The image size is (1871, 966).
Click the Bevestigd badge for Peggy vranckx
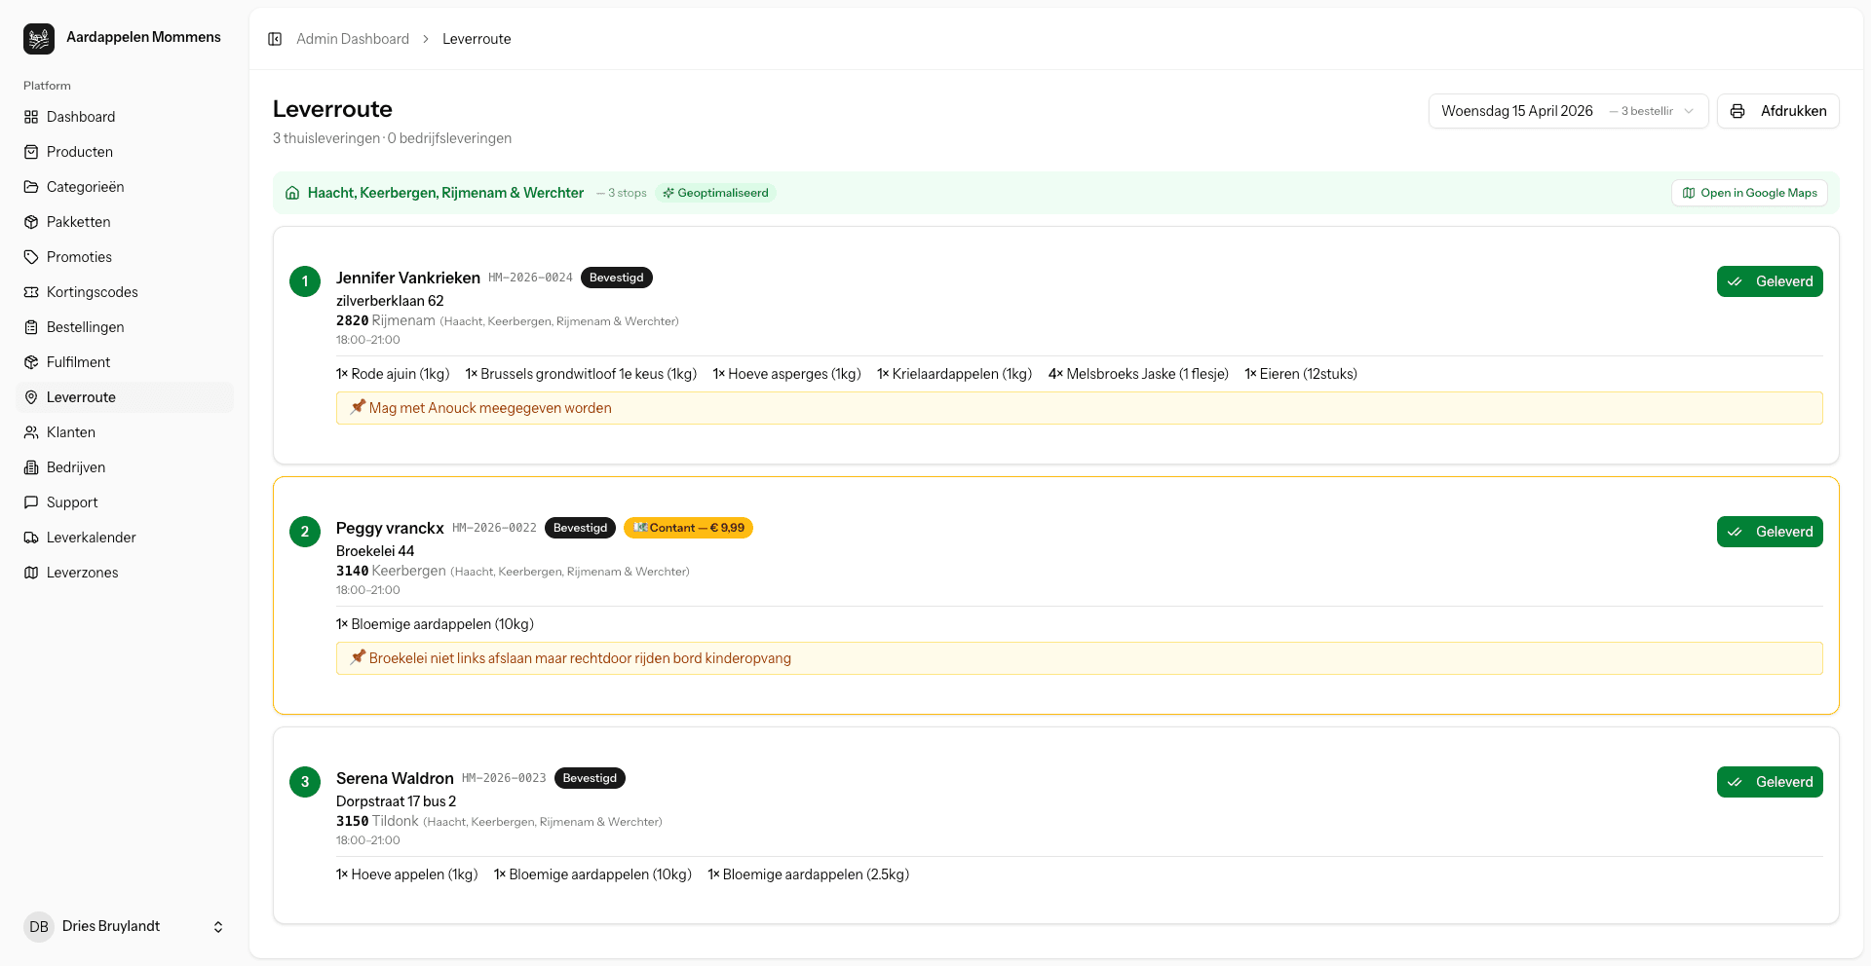click(x=580, y=528)
